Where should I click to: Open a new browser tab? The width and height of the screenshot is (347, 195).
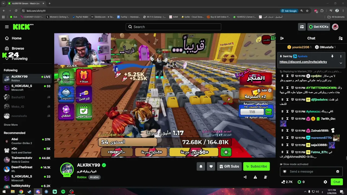(x=49, y=4)
